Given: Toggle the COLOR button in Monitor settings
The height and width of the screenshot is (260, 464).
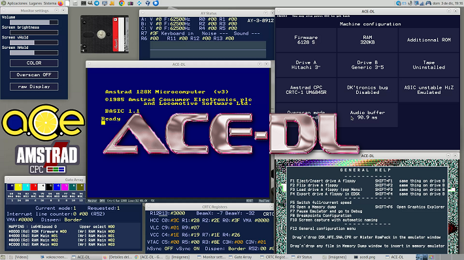Looking at the screenshot, I should [x=34, y=63].
